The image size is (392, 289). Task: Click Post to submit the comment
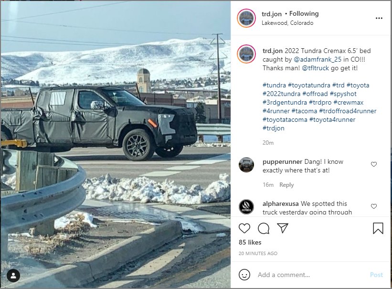point(376,275)
